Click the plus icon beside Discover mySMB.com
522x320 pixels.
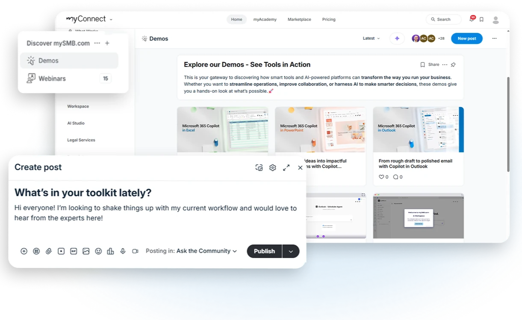(x=107, y=43)
